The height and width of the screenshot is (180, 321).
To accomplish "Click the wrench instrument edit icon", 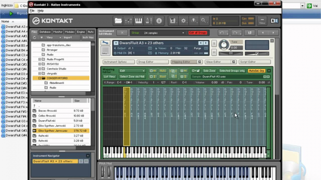I will coord(105,43).
